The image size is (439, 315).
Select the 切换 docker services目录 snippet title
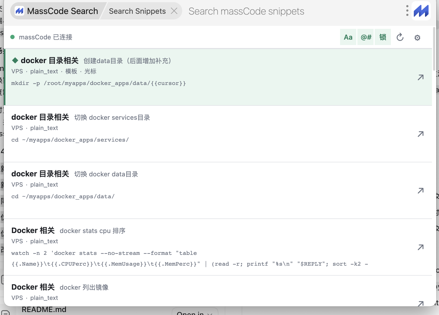coord(112,117)
